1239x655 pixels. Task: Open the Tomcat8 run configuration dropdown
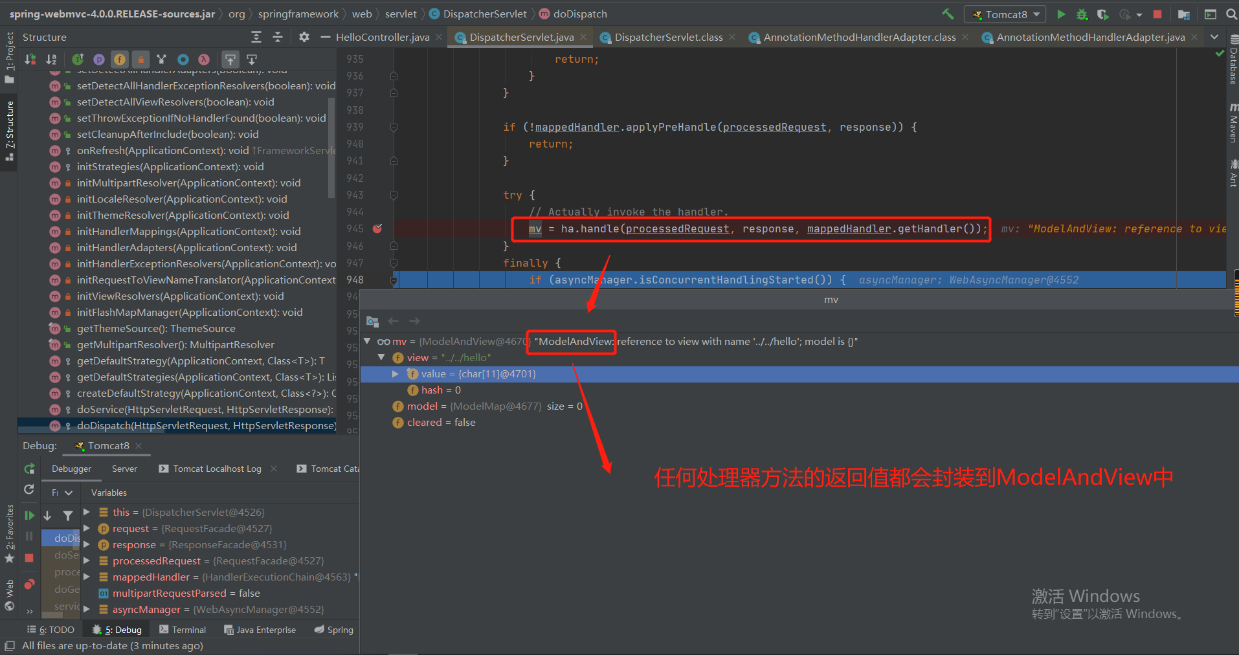1005,14
